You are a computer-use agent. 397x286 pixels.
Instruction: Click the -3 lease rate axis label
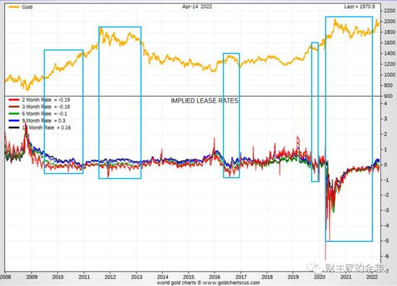click(x=385, y=210)
